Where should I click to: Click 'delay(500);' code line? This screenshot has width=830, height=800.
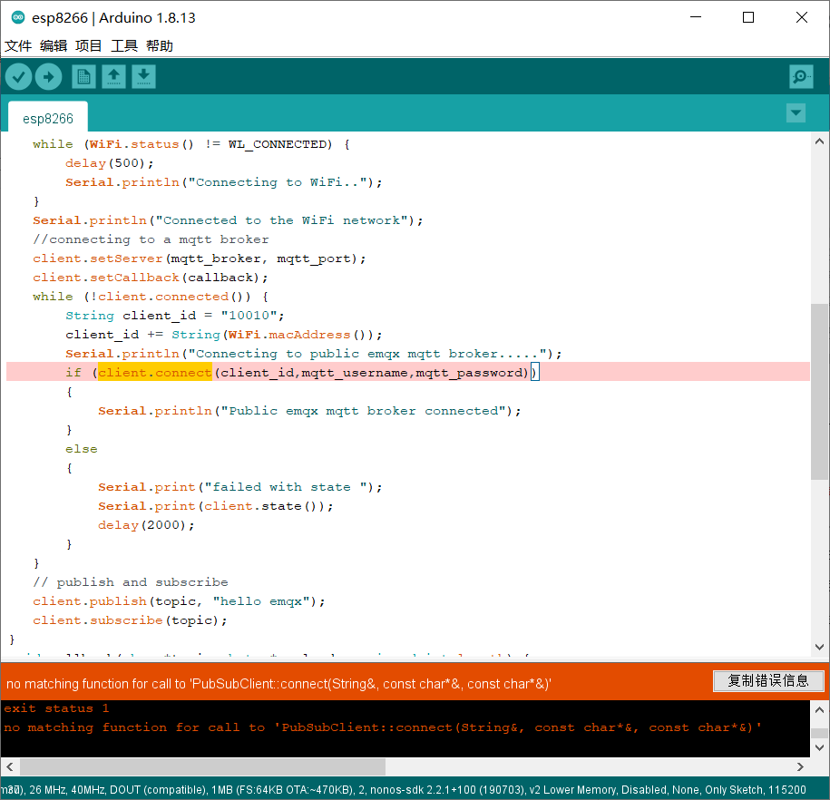pyautogui.click(x=110, y=163)
